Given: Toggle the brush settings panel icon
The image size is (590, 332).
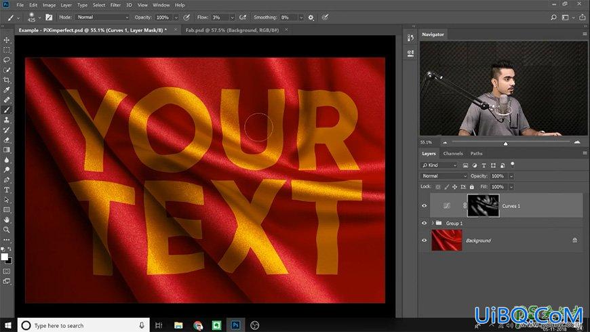Looking at the screenshot, I should click(x=49, y=18).
